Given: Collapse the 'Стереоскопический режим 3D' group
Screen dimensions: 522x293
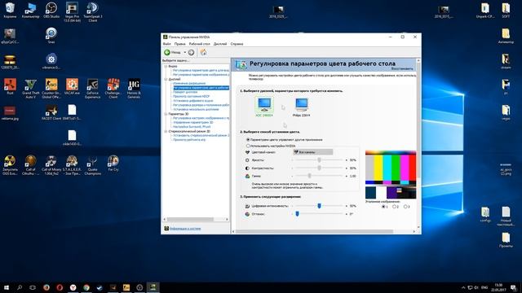Looking at the screenshot, I should 166,131.
